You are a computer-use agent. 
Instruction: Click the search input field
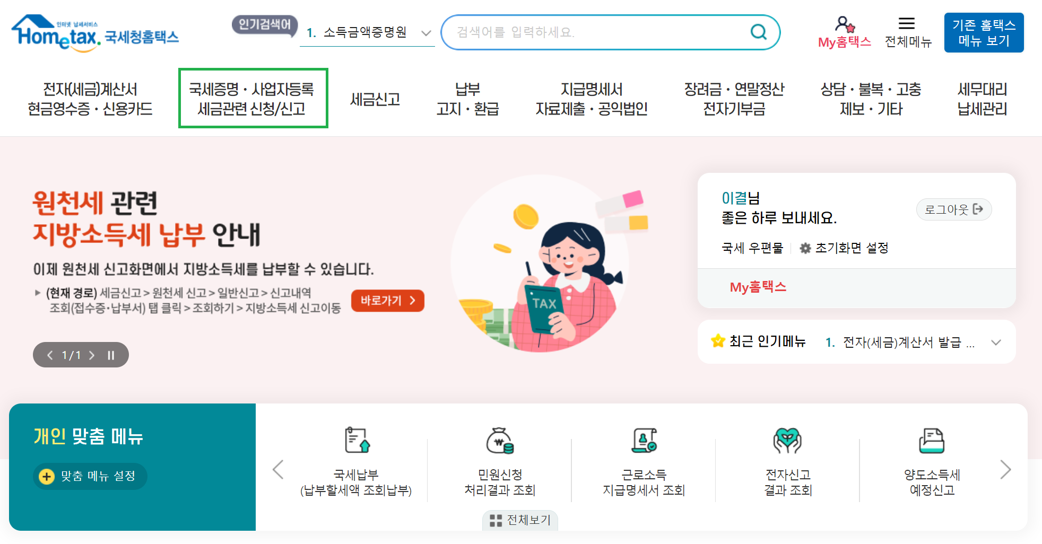[x=584, y=32]
